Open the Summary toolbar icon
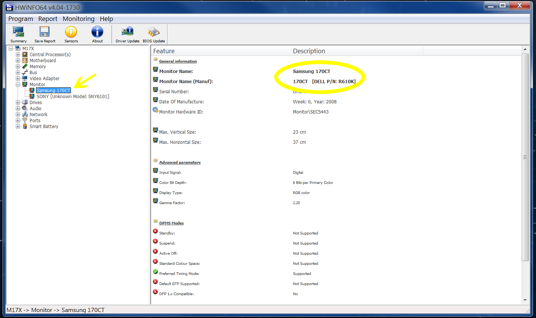This screenshot has height=318, width=536. (18, 32)
